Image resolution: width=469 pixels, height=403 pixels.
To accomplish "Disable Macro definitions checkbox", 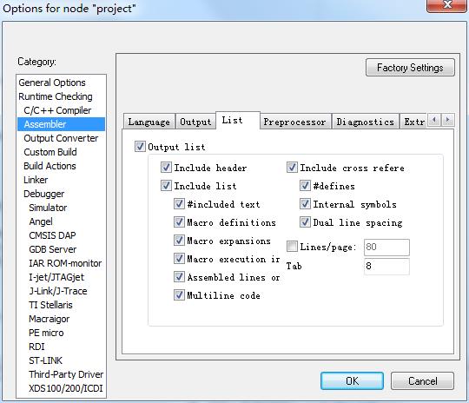I will pos(179,222).
